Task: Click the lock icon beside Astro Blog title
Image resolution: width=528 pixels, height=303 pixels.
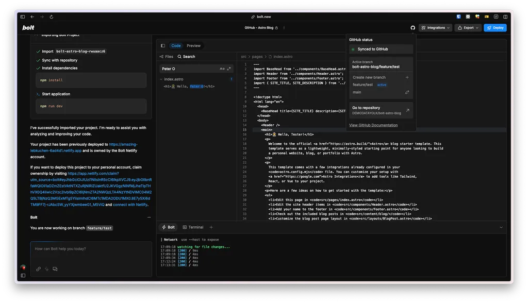Action: [x=276, y=28]
